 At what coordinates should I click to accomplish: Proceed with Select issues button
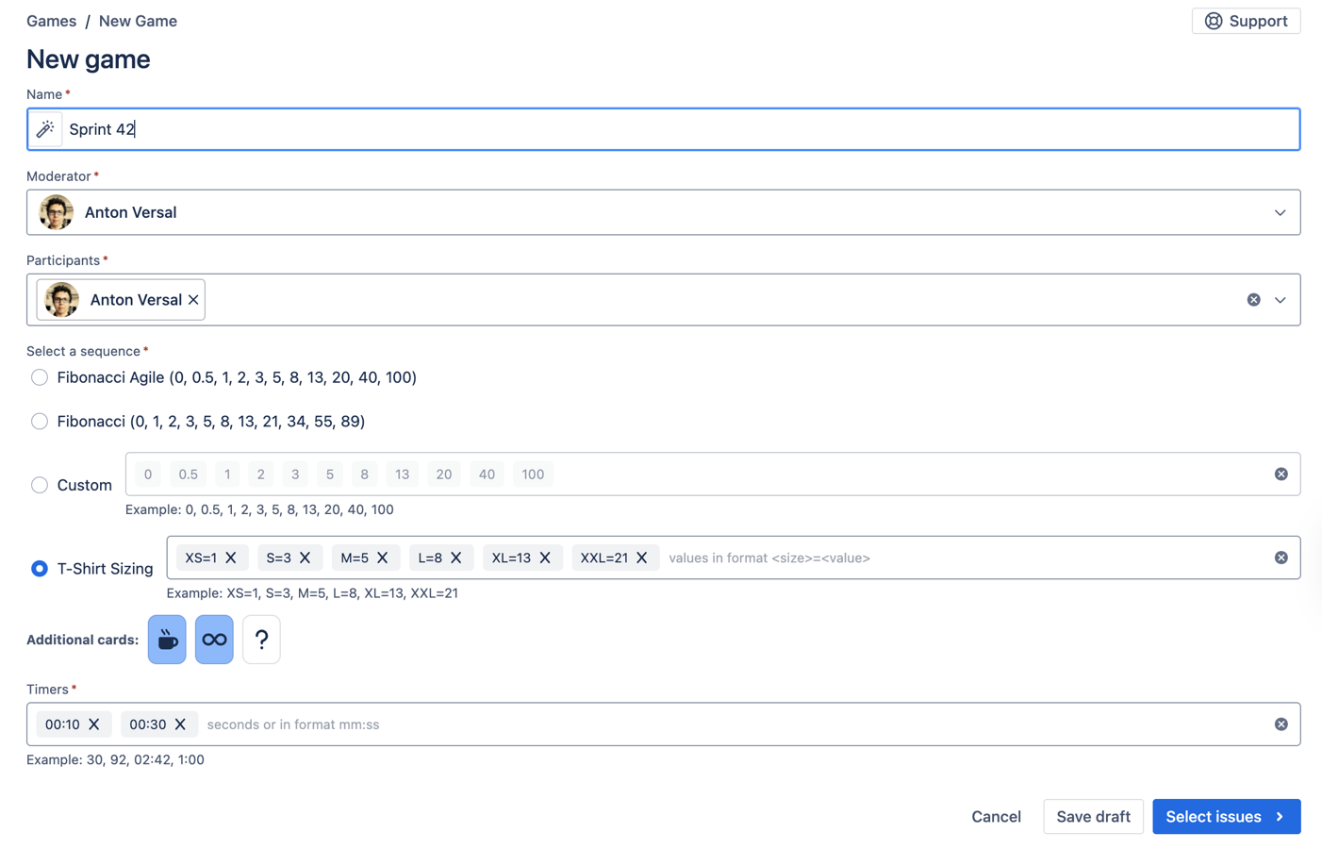pos(1226,817)
